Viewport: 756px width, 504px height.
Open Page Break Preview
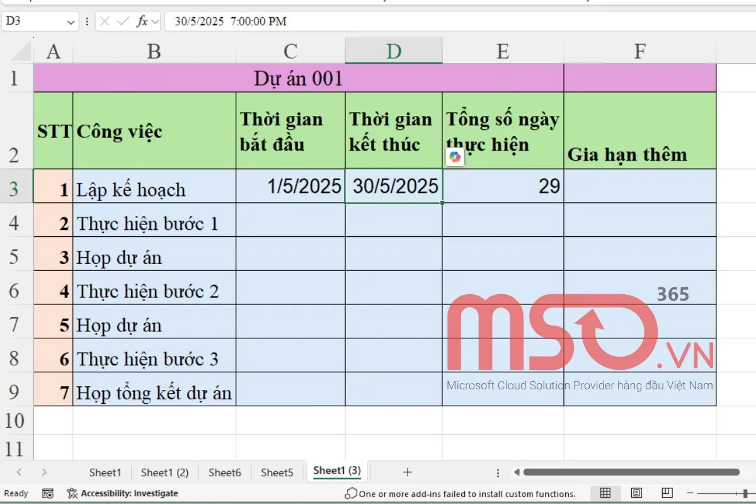[667, 493]
